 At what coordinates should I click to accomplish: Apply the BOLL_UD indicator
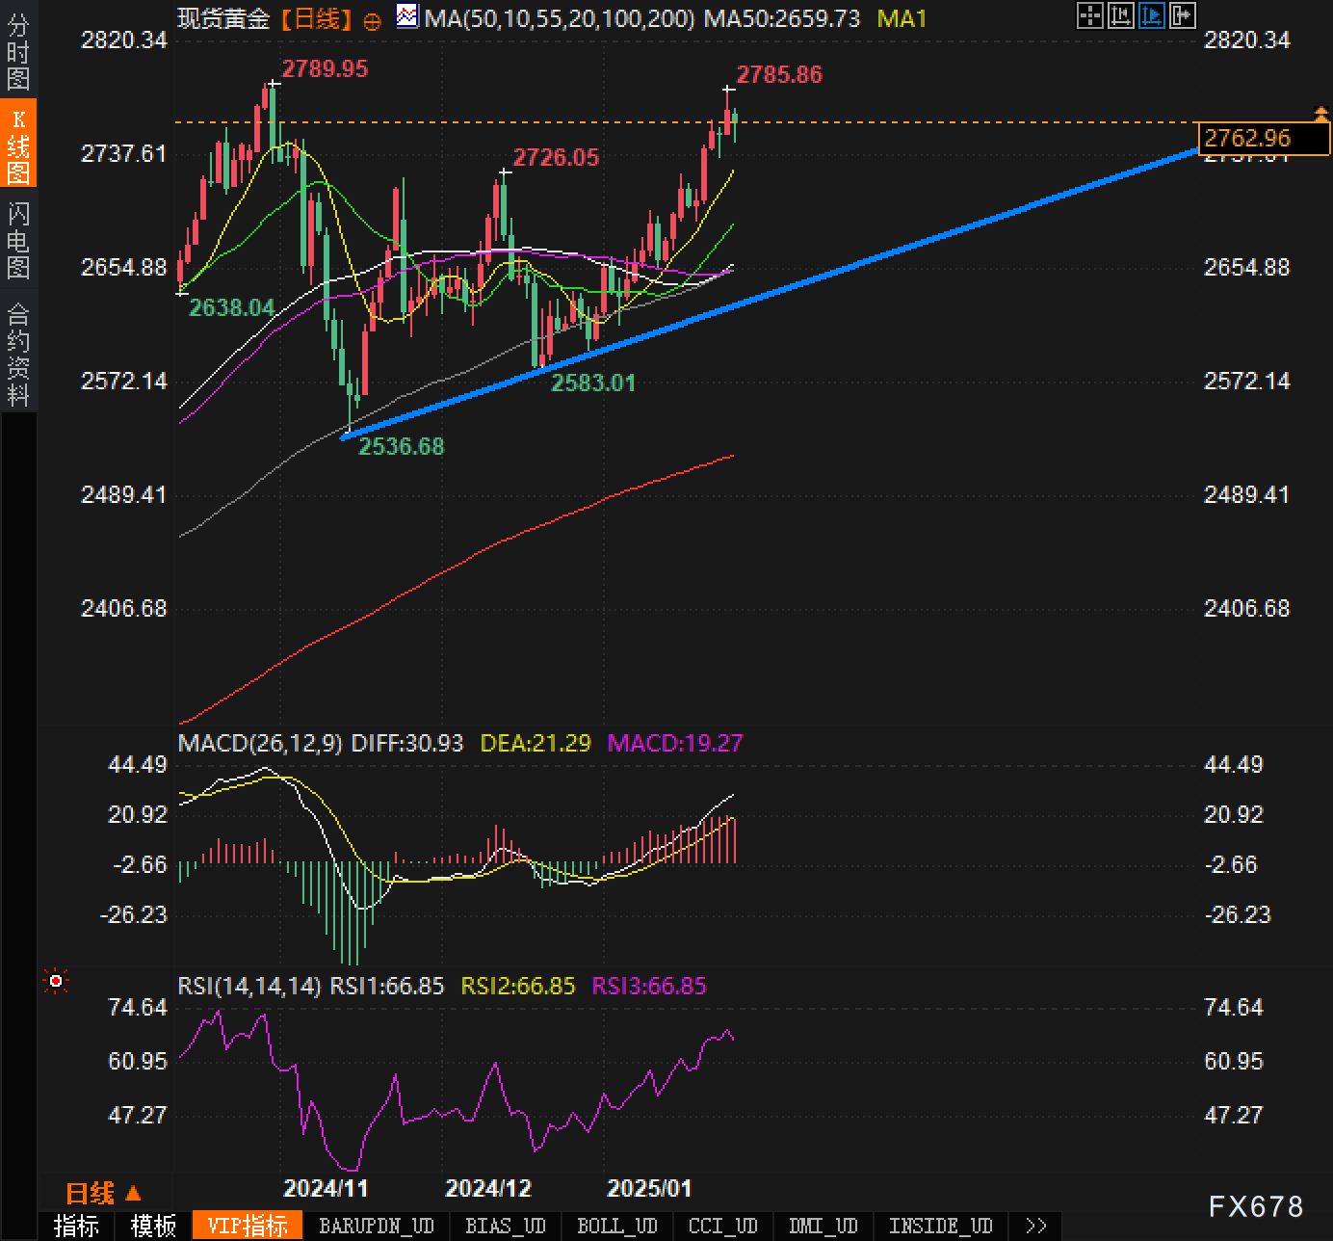(x=616, y=1226)
